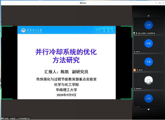Click the 宇涛 participant avatar
165x120 pixels.
click(x=148, y=62)
